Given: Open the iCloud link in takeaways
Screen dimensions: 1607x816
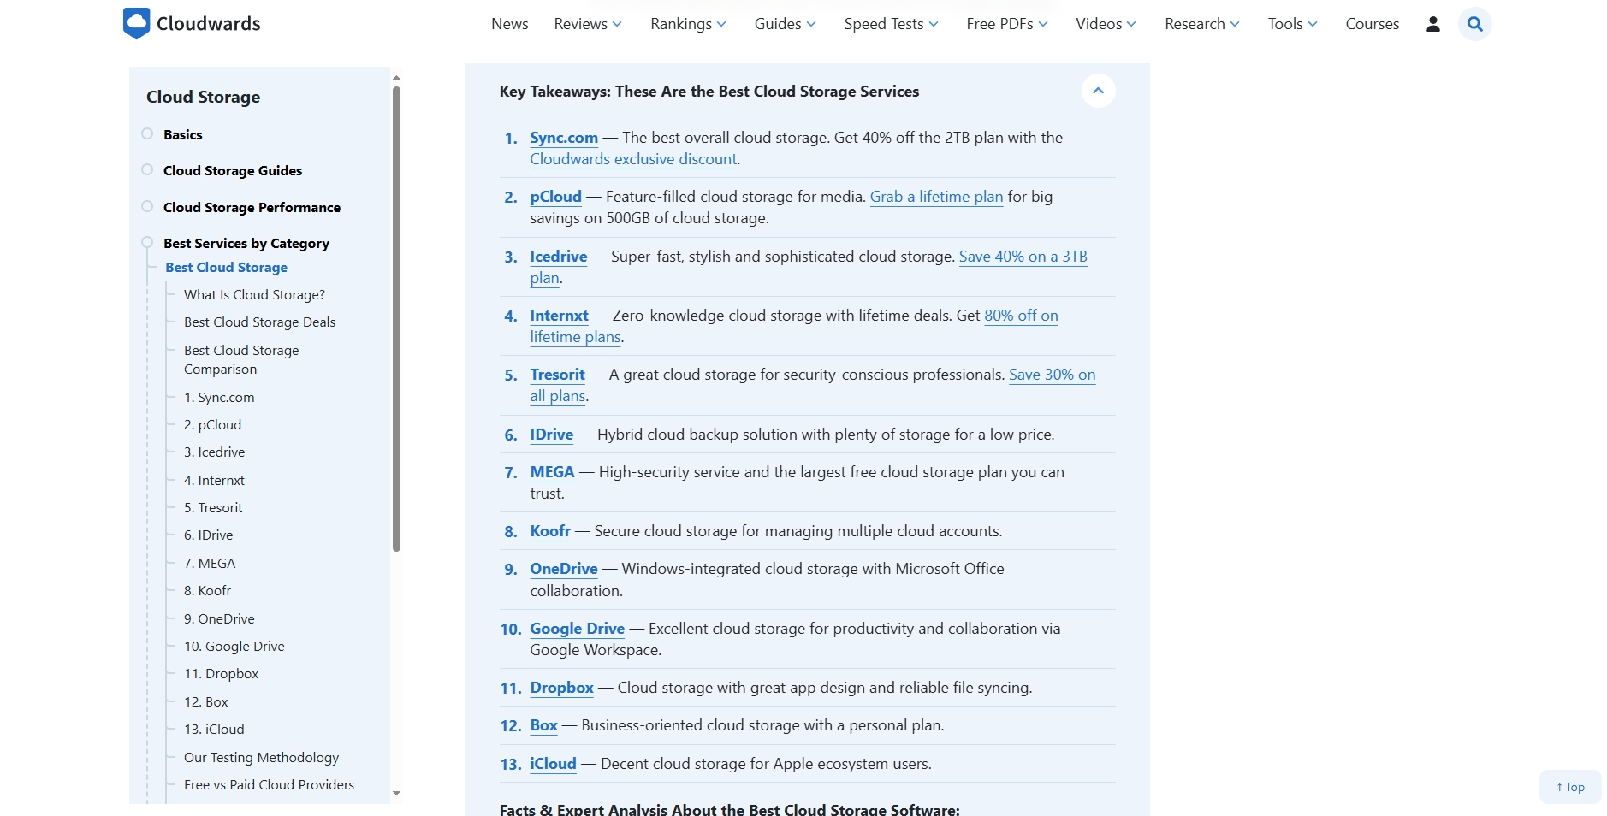Looking at the screenshot, I should tap(553, 764).
